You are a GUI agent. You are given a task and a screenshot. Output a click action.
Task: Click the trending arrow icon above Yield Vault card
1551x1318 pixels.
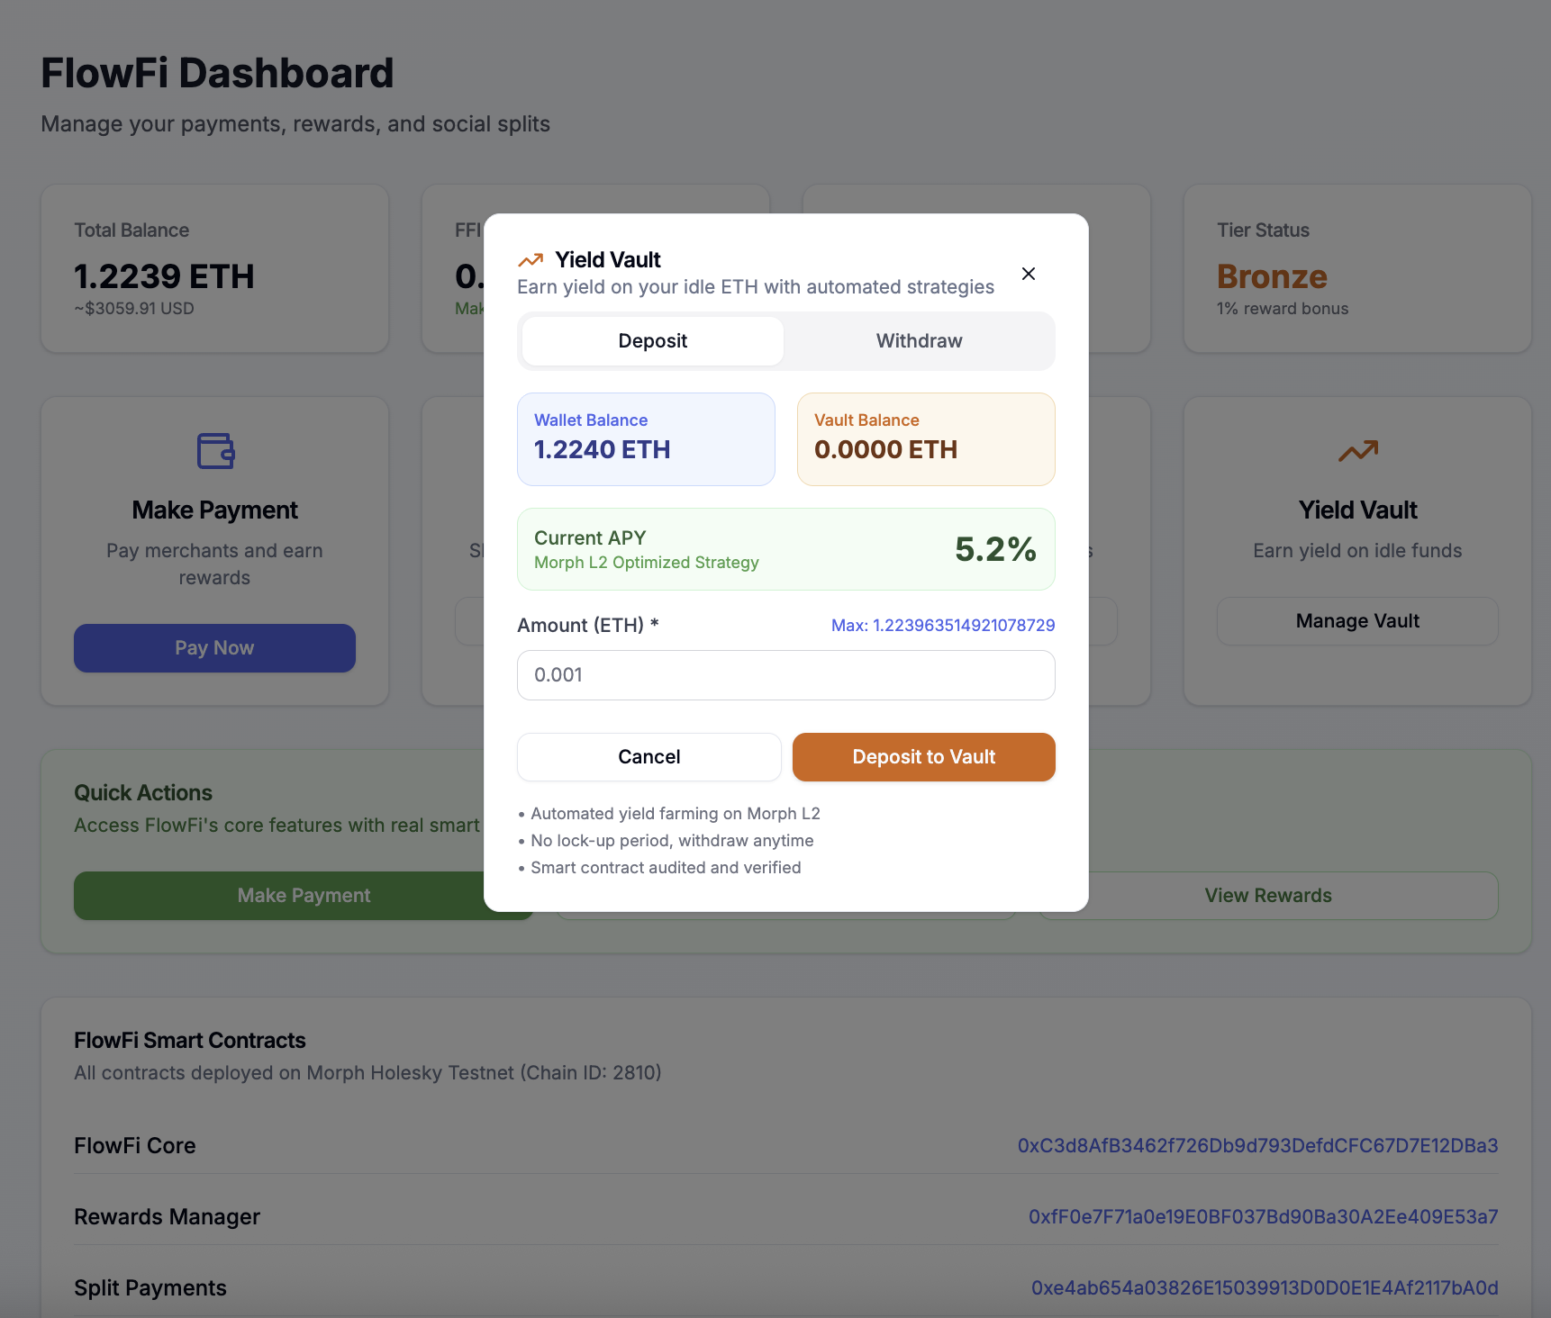tap(1357, 450)
